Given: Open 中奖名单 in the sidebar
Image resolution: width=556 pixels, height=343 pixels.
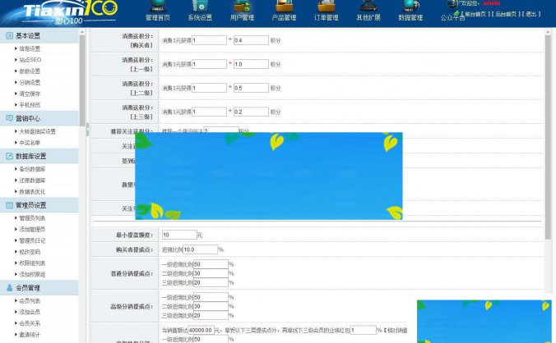Looking at the screenshot, I should [30, 143].
